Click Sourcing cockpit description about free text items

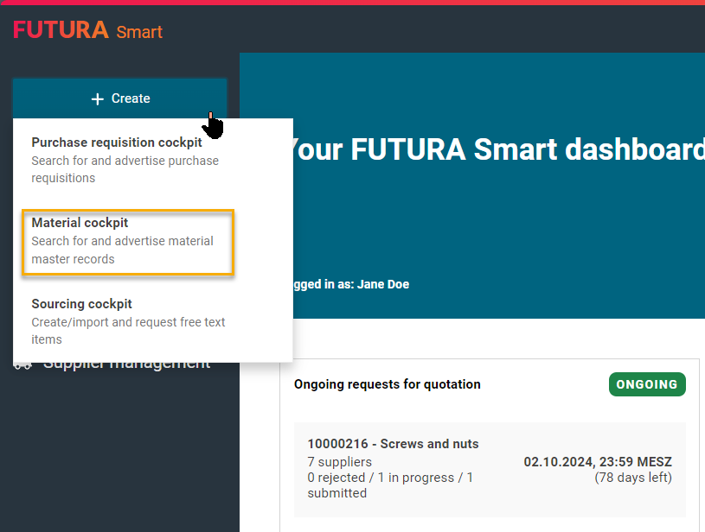point(128,331)
